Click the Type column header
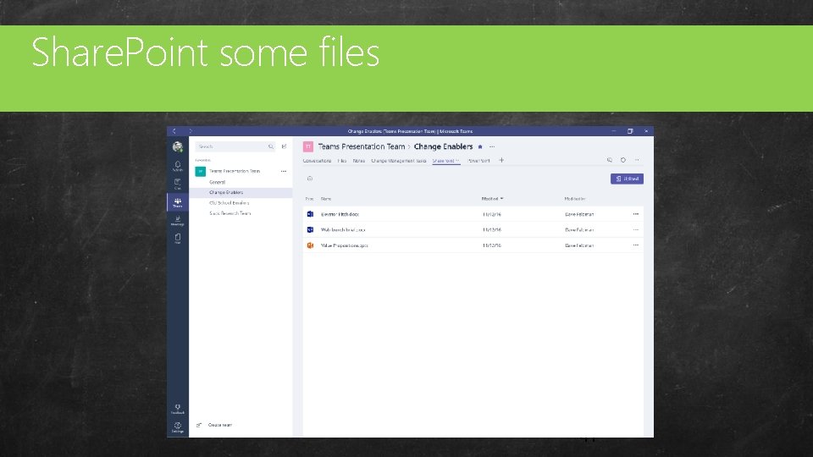This screenshot has height=457, width=813. pyautogui.click(x=310, y=199)
